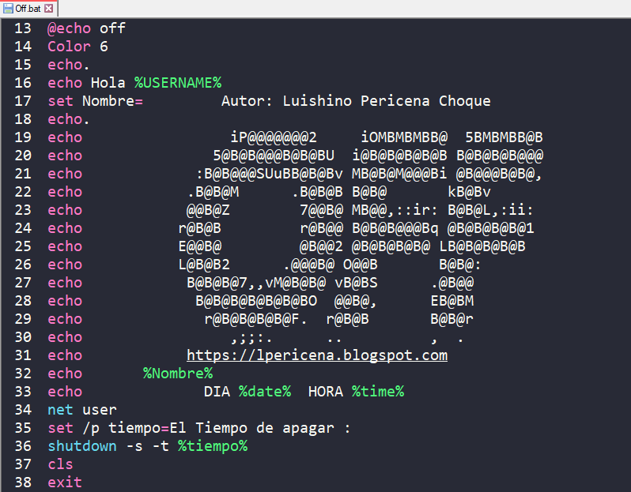Place cursor at exit command

click(65, 482)
